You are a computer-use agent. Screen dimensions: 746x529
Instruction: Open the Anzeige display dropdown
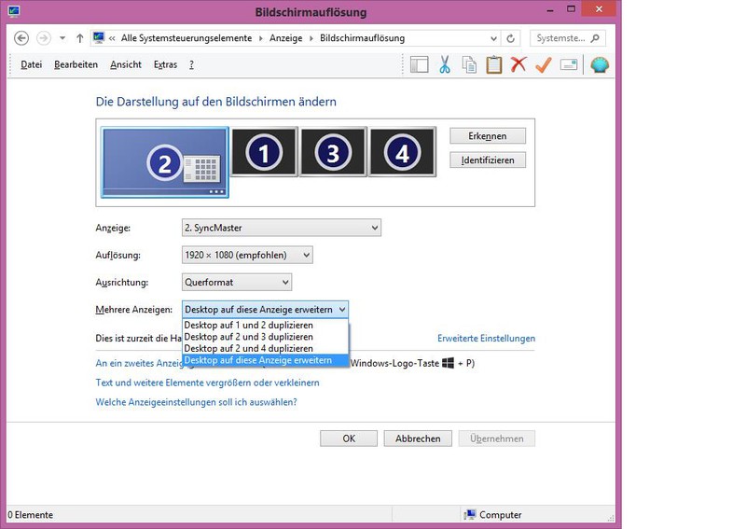[x=281, y=228]
